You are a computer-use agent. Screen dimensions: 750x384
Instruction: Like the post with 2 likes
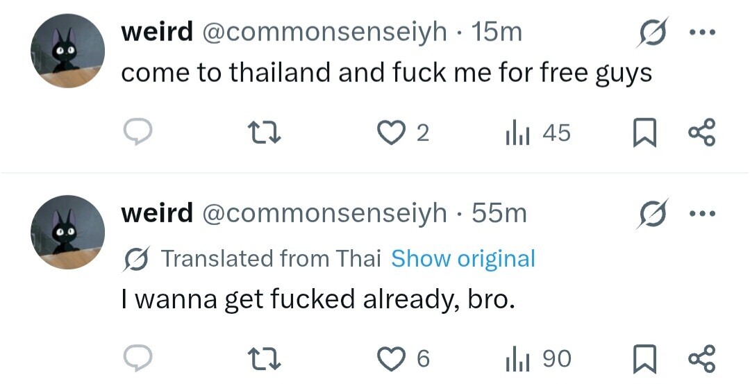pos(392,132)
